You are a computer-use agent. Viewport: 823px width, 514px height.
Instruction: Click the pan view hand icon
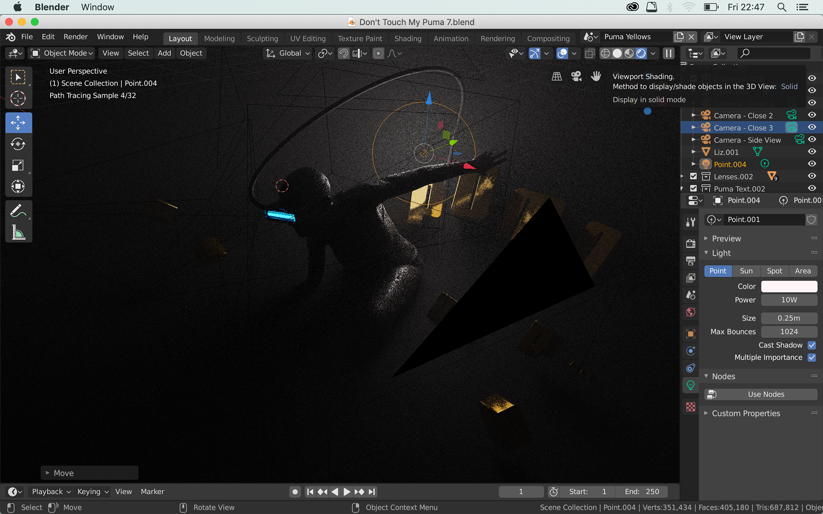[596, 76]
